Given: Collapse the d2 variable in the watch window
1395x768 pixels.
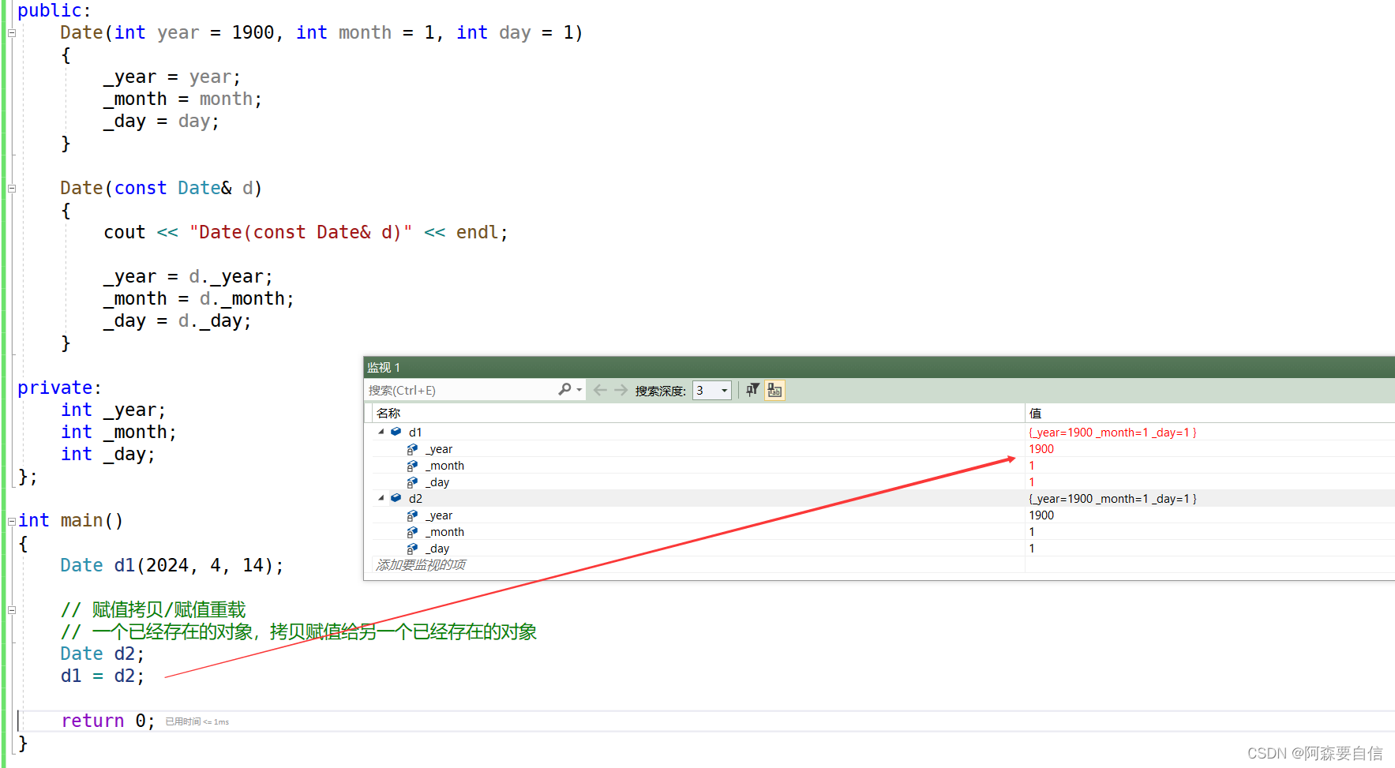Looking at the screenshot, I should (381, 498).
